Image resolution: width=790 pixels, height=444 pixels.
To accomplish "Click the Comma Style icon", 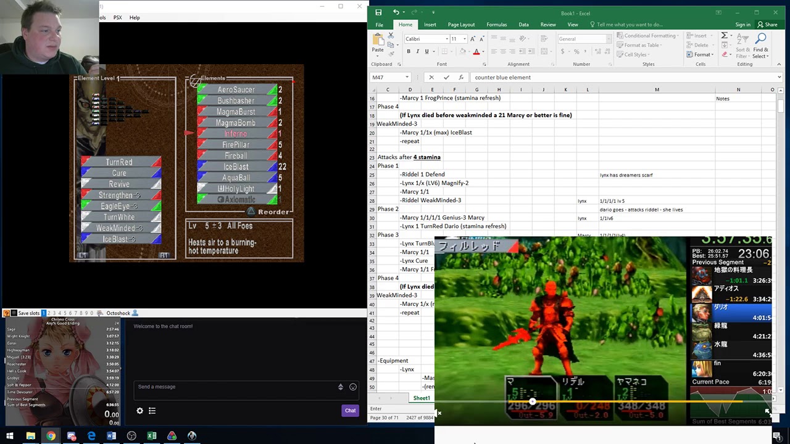I will (586, 52).
